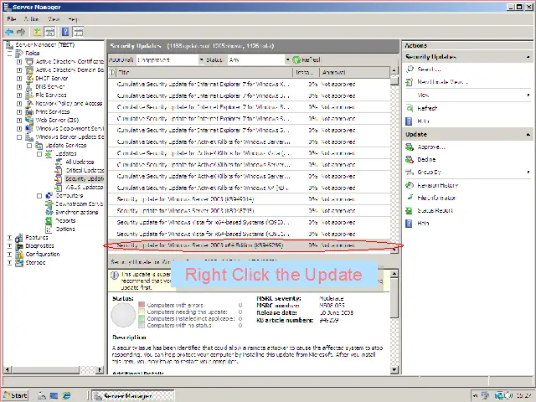
Task: Select the DNS Server role icon
Action: 30,87
